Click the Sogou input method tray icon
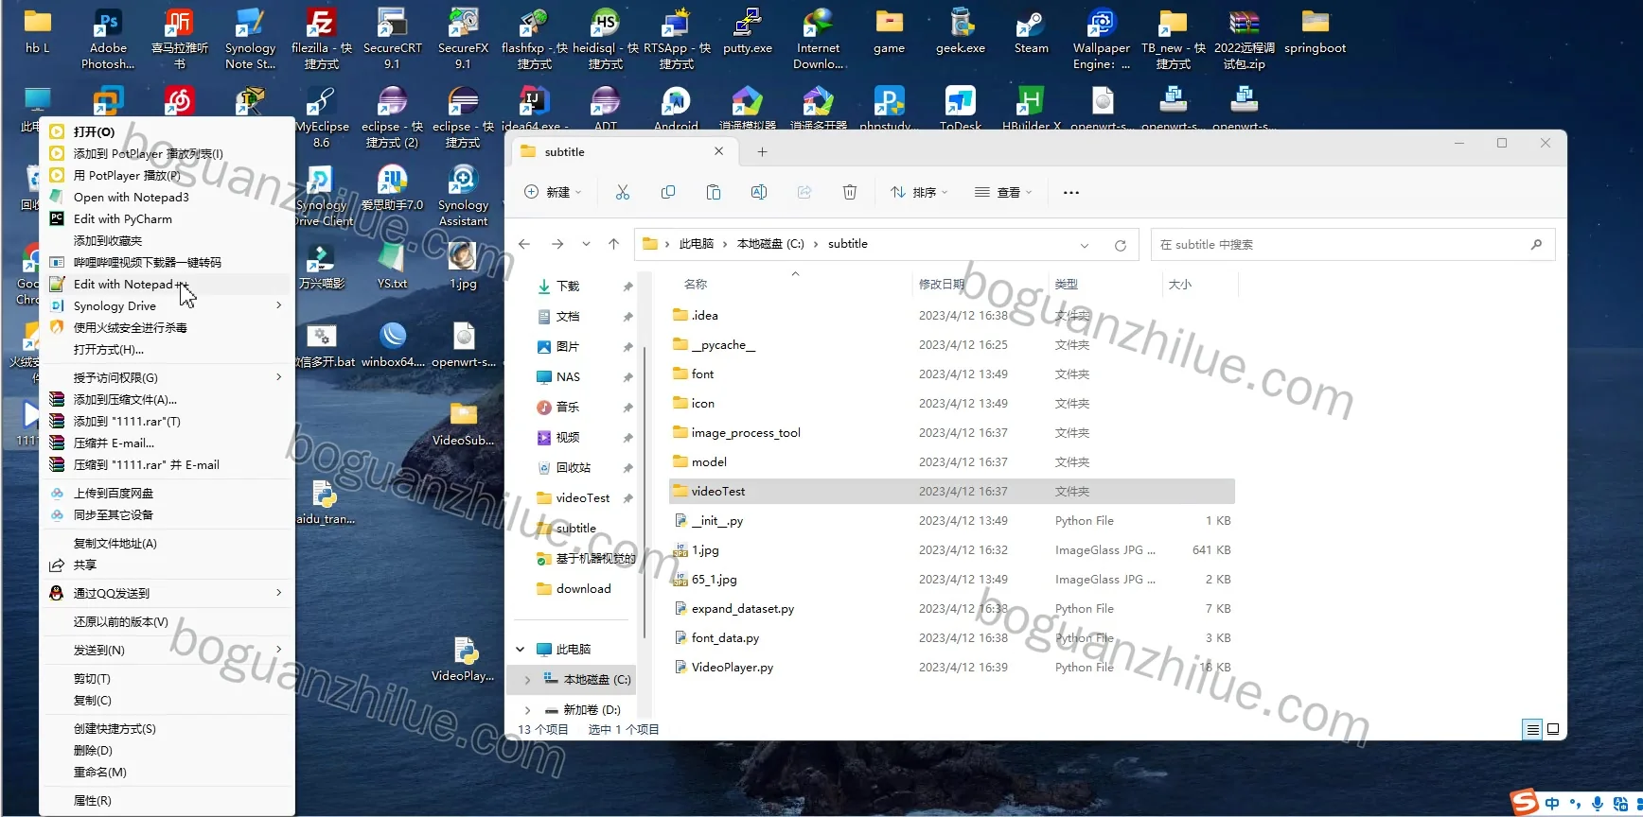Screen dimensions: 1643x817 (x=1524, y=802)
